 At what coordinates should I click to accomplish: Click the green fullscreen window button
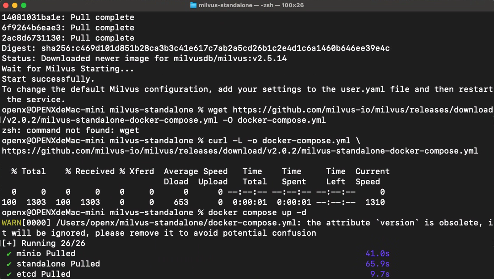pos(24,5)
